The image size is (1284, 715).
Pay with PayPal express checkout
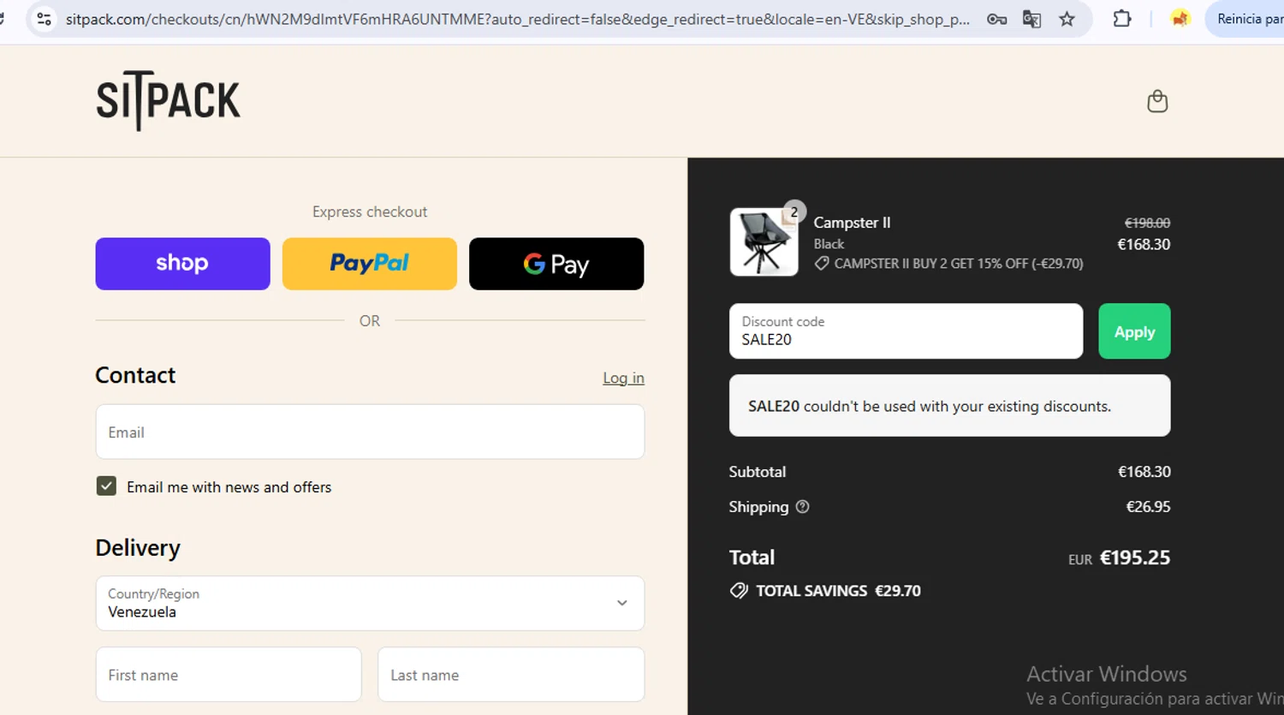coord(370,264)
